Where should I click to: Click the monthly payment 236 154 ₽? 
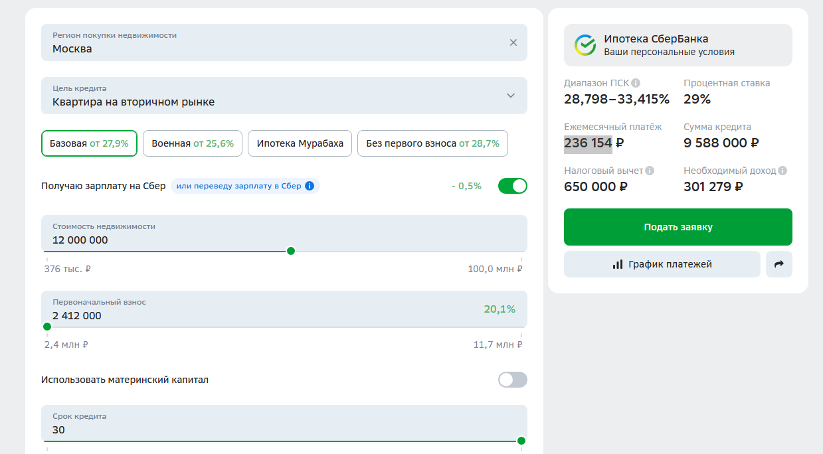pyautogui.click(x=594, y=143)
